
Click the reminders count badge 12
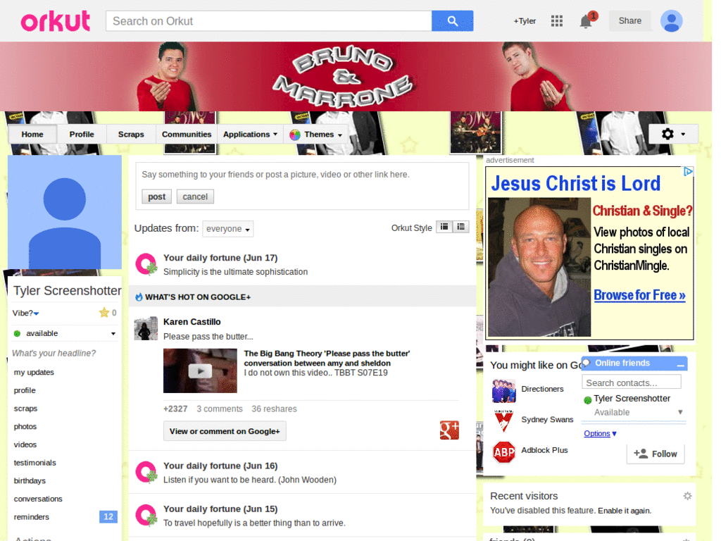pos(108,516)
